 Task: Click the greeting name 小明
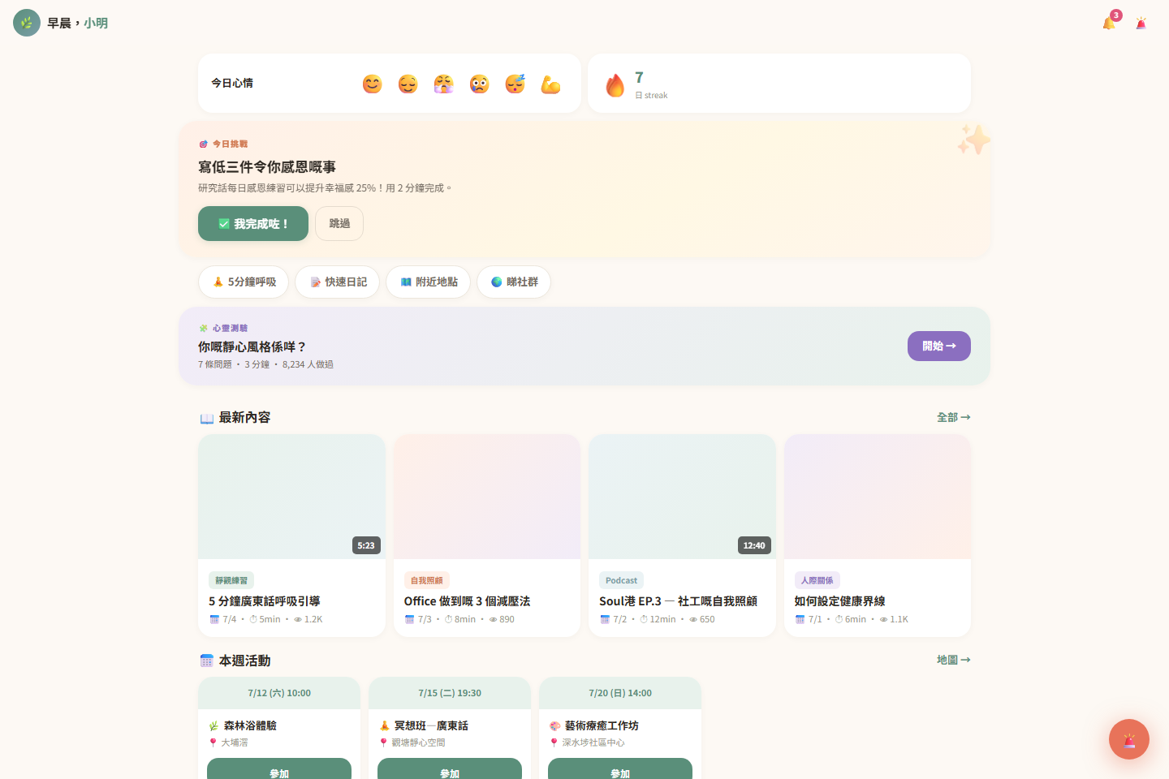click(x=96, y=23)
